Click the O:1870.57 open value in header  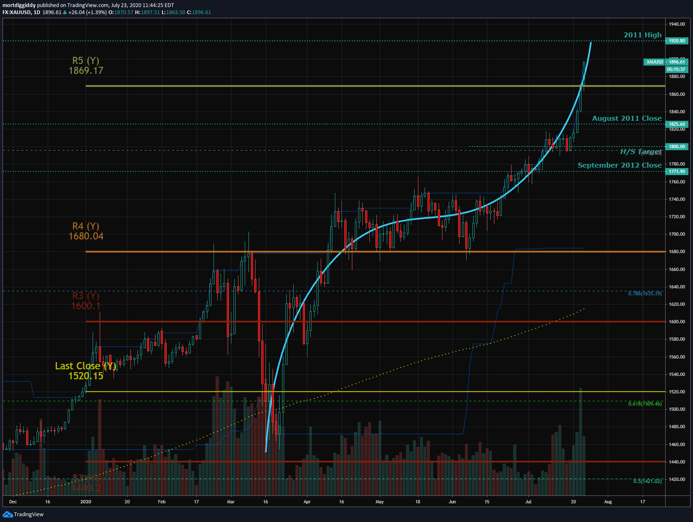click(x=121, y=12)
